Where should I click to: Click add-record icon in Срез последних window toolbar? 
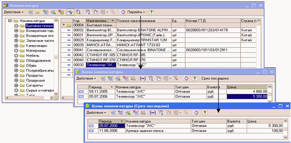tap(113, 112)
